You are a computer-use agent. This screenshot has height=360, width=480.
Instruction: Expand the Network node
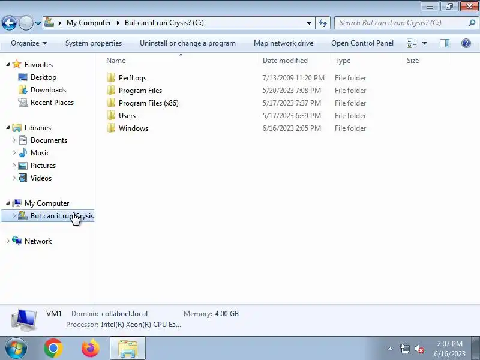8,241
